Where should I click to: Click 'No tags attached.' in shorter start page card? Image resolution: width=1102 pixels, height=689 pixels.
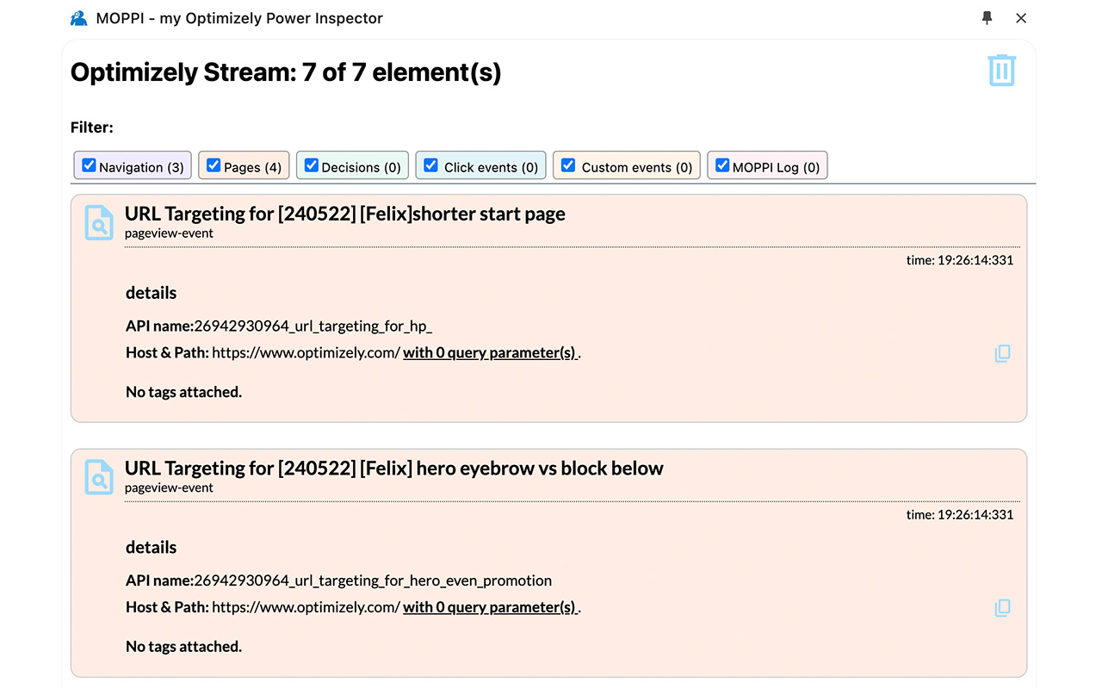click(x=183, y=393)
